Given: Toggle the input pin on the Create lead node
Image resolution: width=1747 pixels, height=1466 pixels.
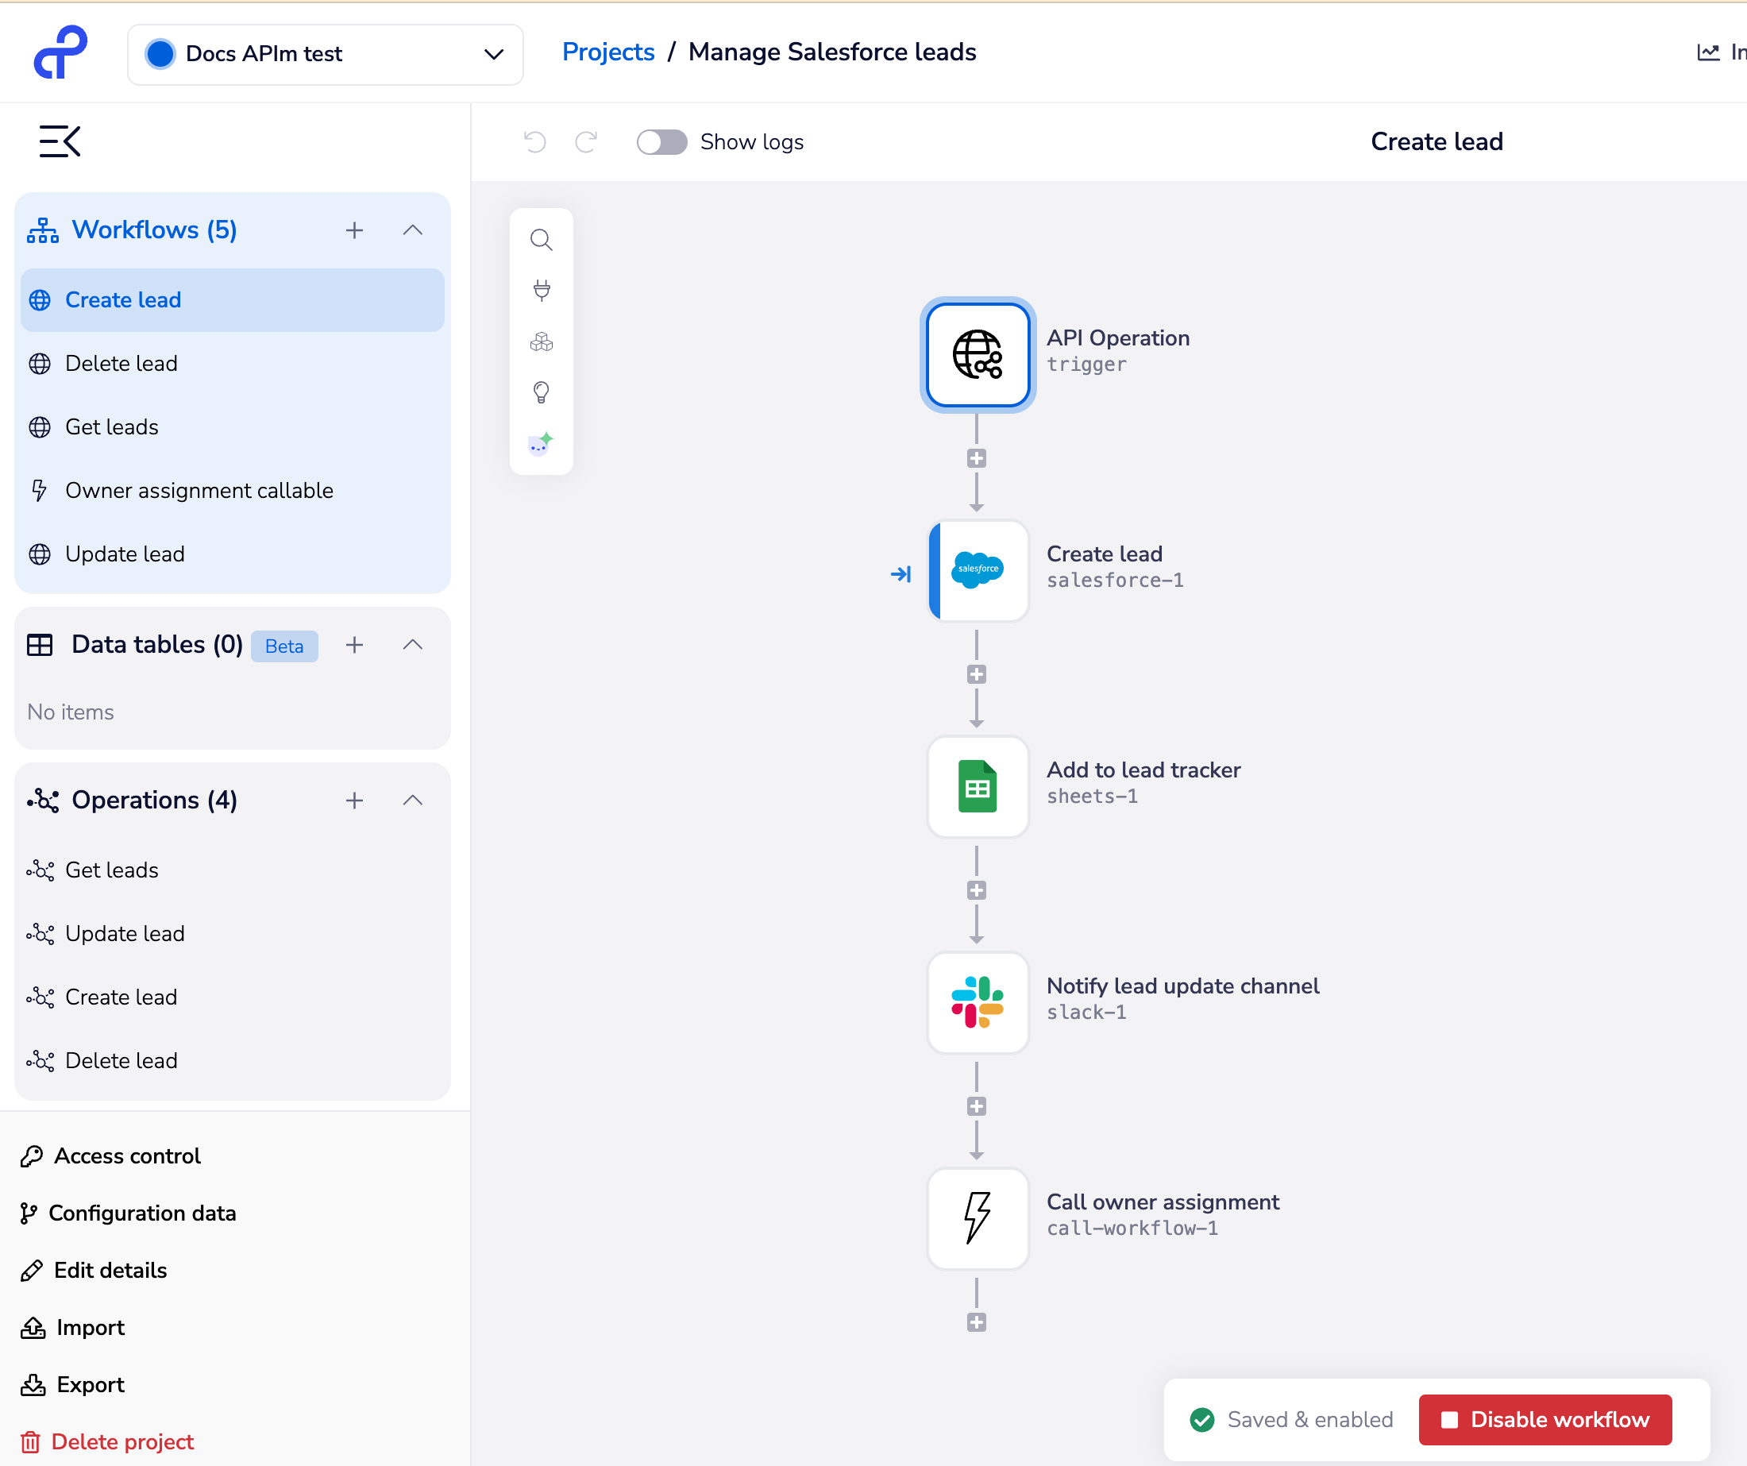Looking at the screenshot, I should [x=902, y=573].
